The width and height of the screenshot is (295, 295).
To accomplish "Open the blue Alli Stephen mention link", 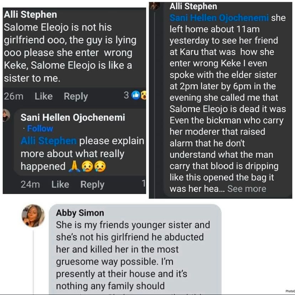I will click(48, 141).
